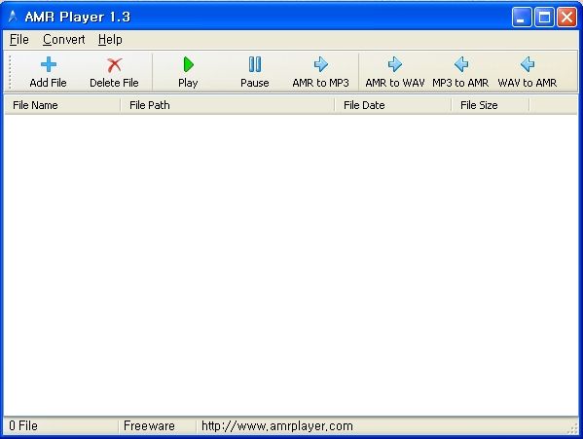Sort by the File Name column header
The height and width of the screenshot is (439, 583).
(62, 105)
